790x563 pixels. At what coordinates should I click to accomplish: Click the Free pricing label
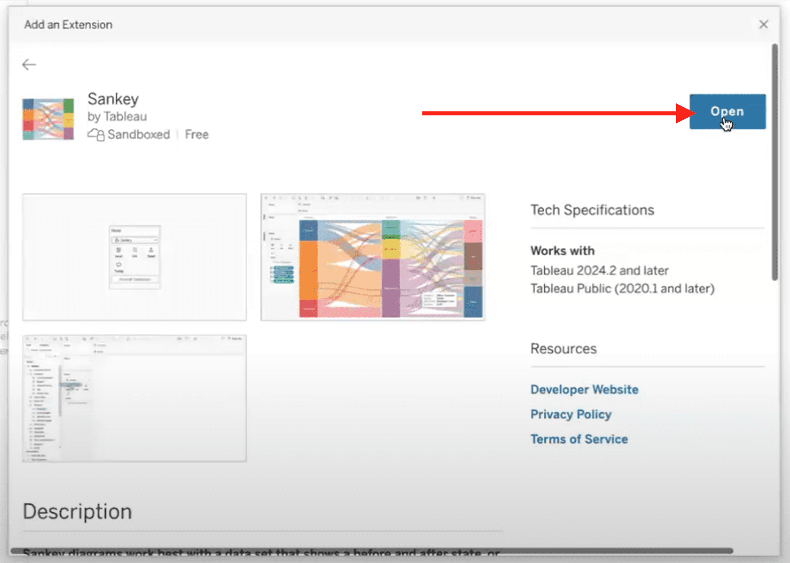click(197, 134)
